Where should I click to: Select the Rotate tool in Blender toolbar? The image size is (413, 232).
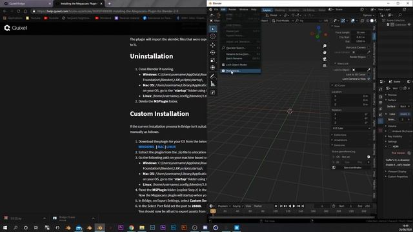tap(213, 53)
